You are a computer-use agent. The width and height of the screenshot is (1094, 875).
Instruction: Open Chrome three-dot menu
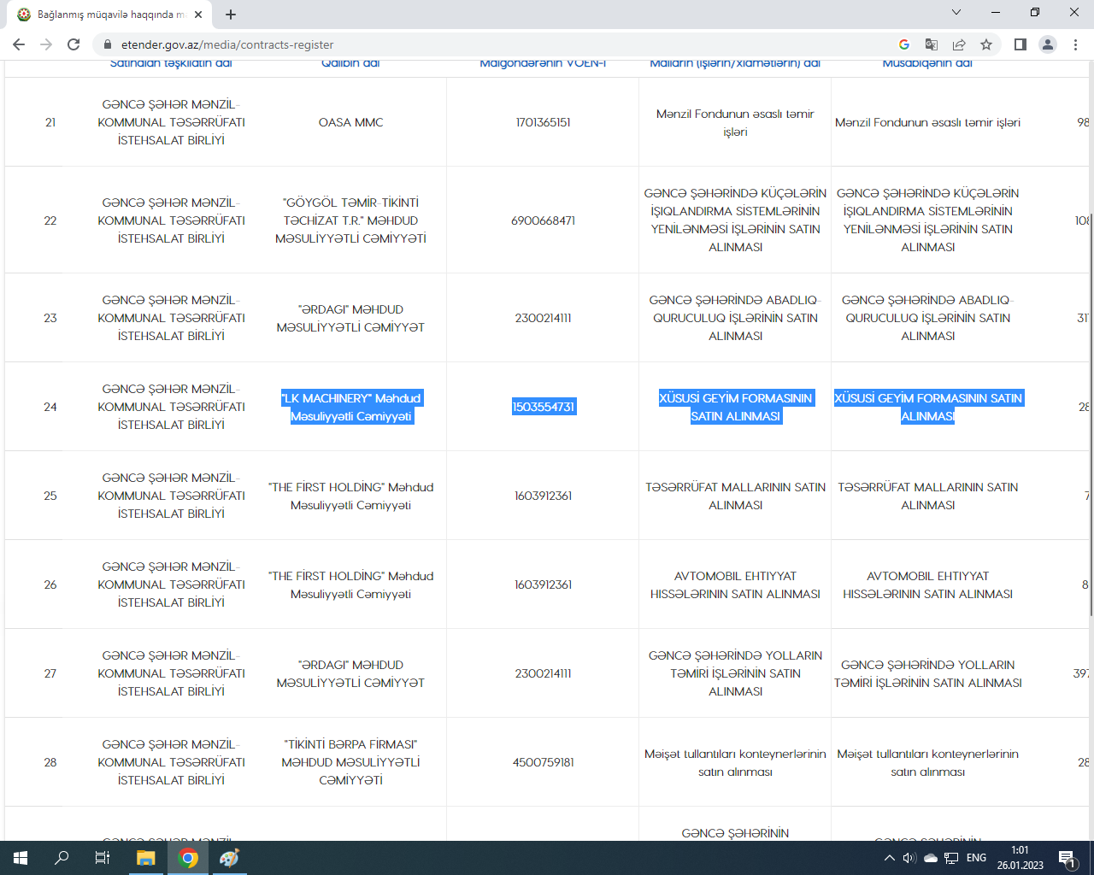1075,44
